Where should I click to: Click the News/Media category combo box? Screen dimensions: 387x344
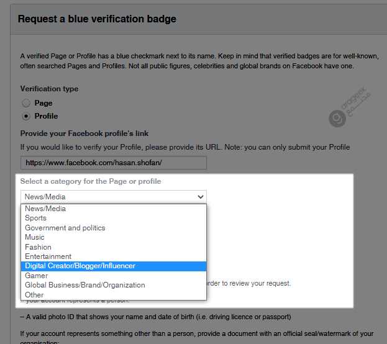(x=114, y=197)
